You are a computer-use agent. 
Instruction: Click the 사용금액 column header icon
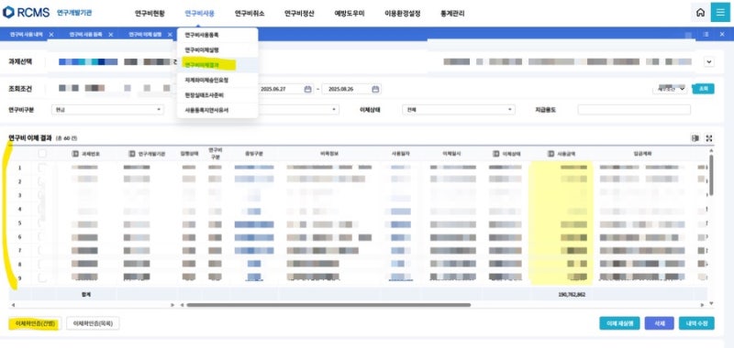click(x=551, y=154)
